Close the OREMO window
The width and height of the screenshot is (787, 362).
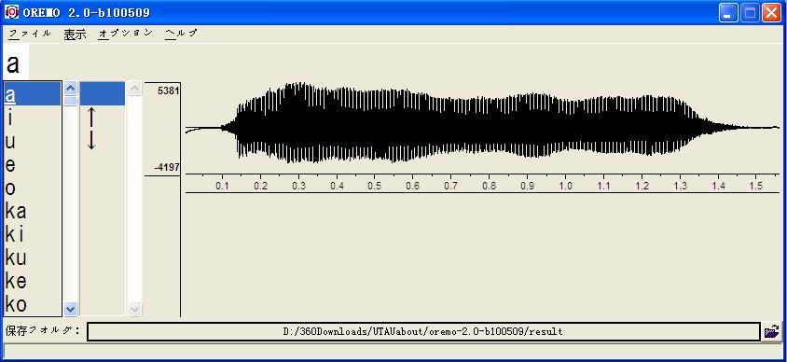click(771, 12)
